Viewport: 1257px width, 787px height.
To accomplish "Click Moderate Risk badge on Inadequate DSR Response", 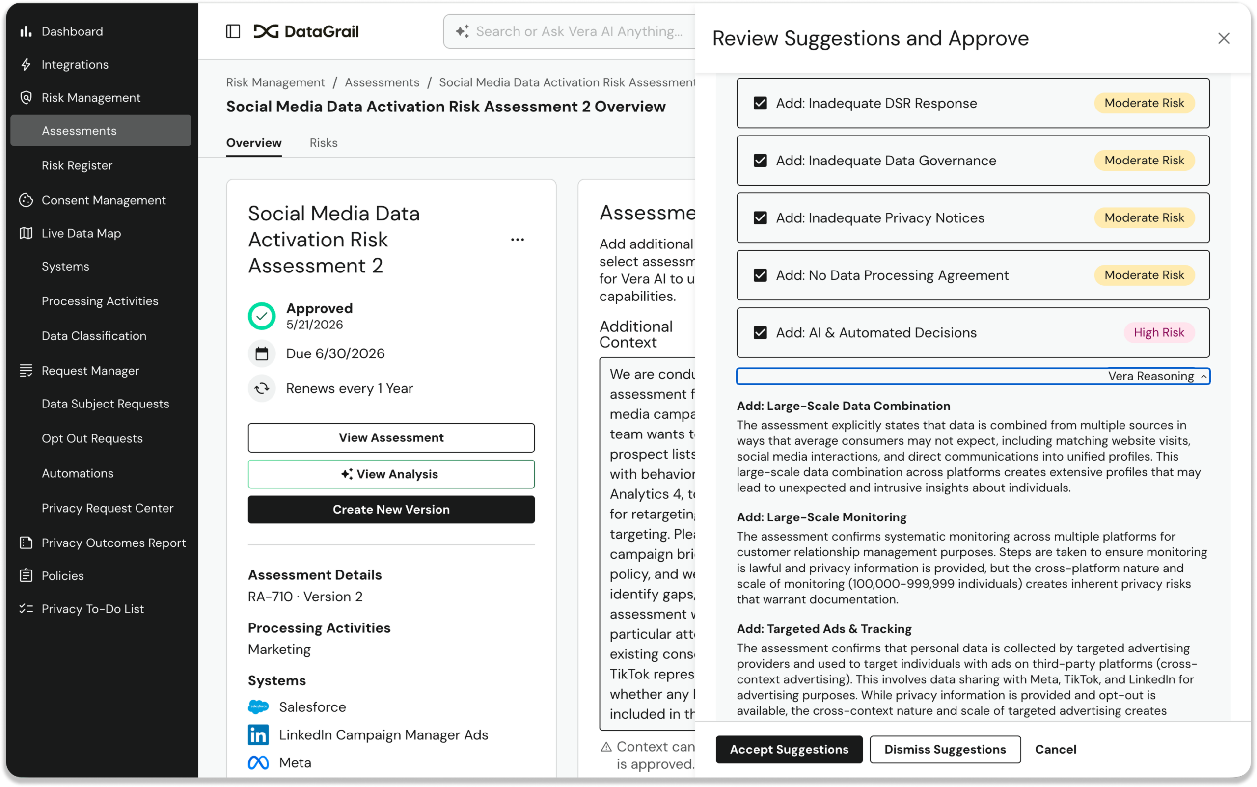I will coord(1144,103).
